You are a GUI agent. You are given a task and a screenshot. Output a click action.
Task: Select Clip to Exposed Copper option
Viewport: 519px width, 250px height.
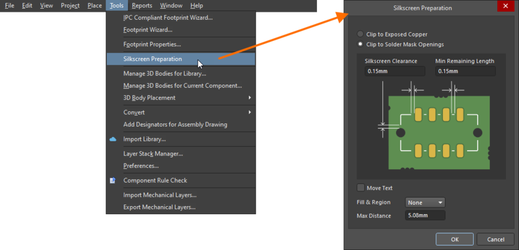coord(361,35)
